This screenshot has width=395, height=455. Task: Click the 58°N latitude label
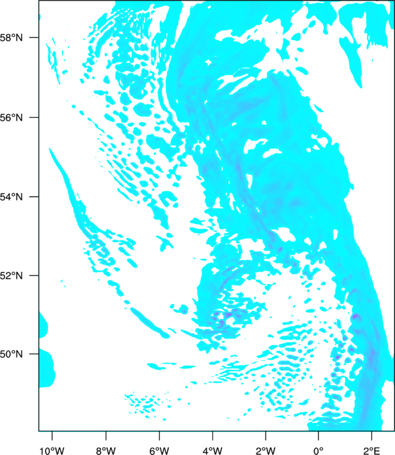(x=12, y=38)
